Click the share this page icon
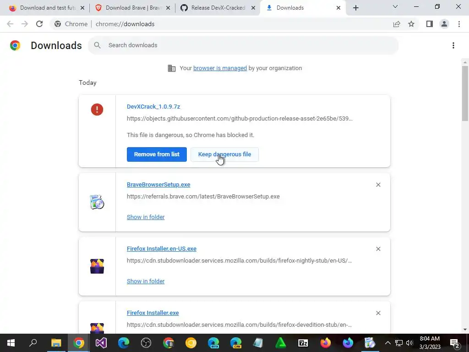Screen dimensions: 469x352 point(397,24)
